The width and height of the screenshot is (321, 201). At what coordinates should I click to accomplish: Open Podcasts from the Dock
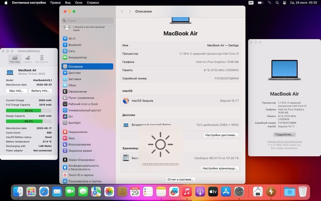click(x=200, y=192)
